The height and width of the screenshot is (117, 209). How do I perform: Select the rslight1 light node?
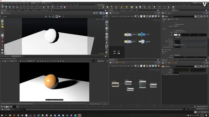tap(142, 42)
